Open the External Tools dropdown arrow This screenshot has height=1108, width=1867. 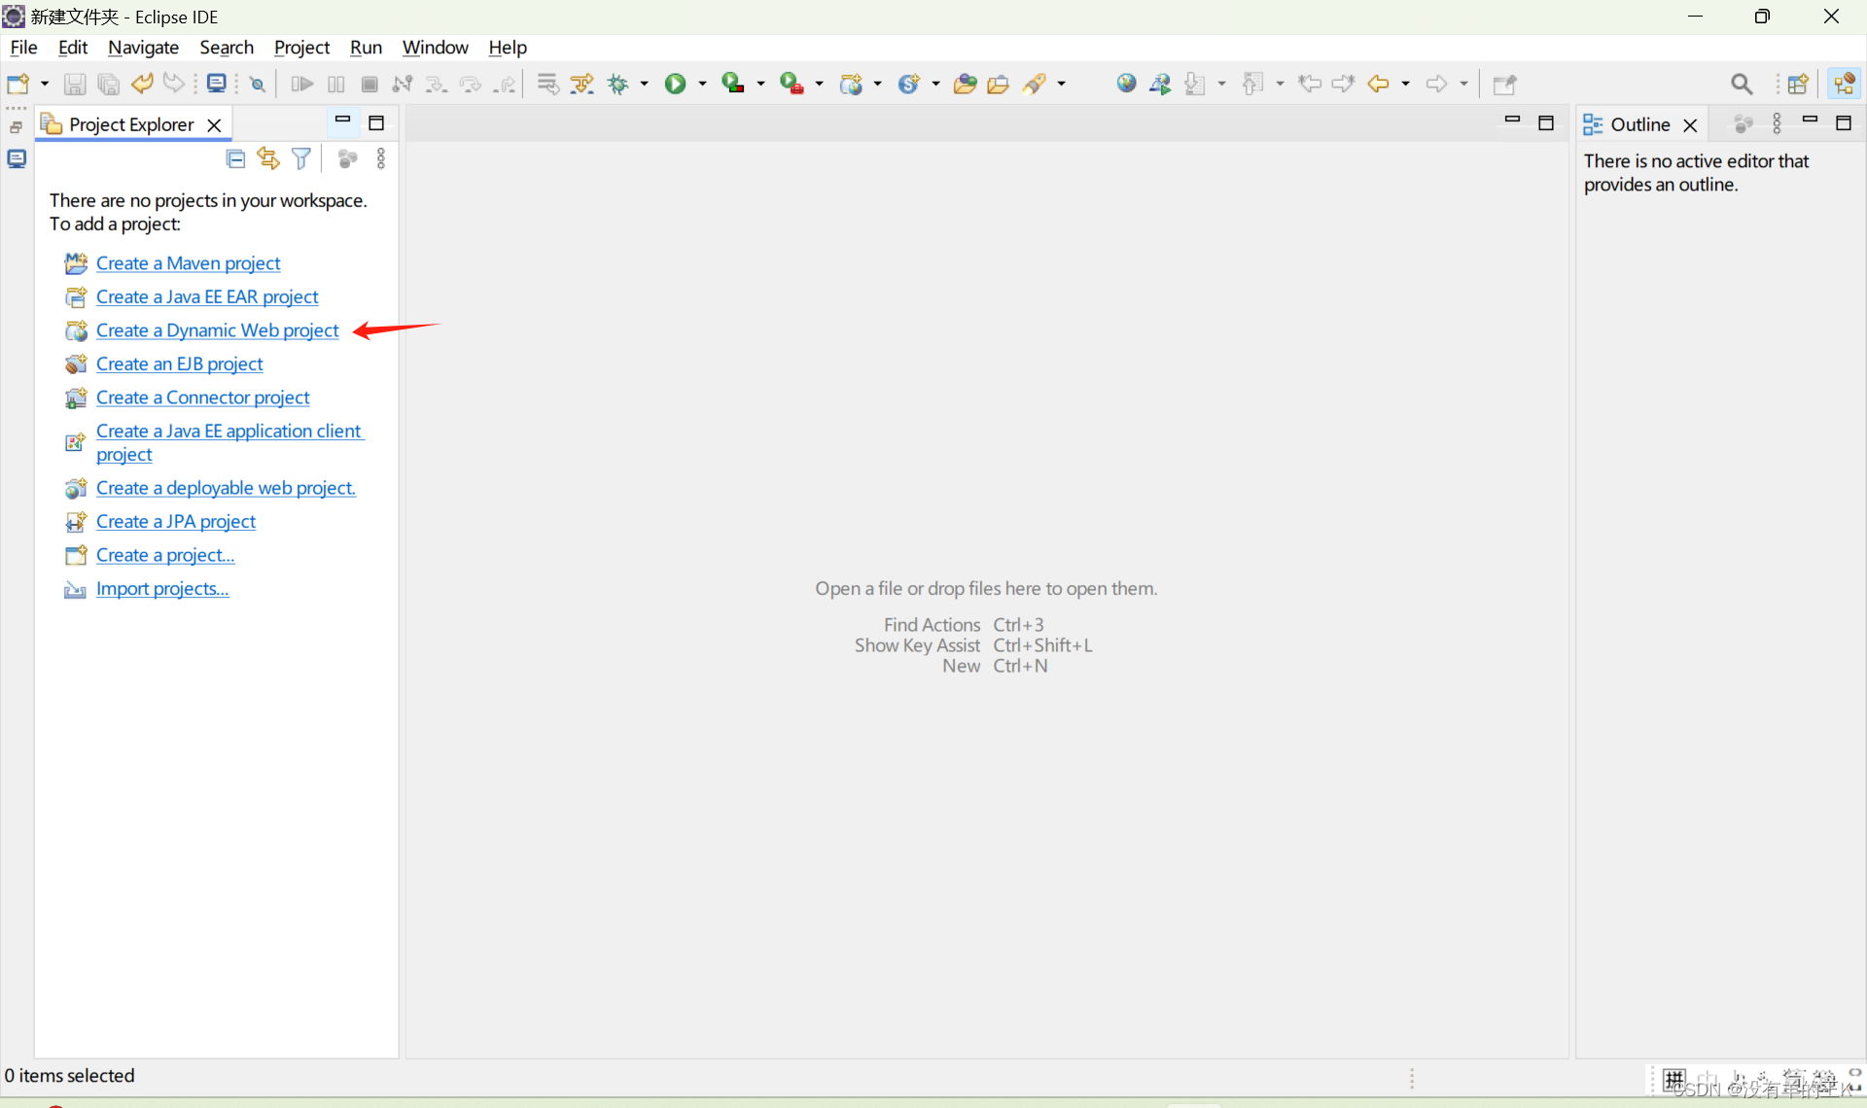[x=820, y=85]
